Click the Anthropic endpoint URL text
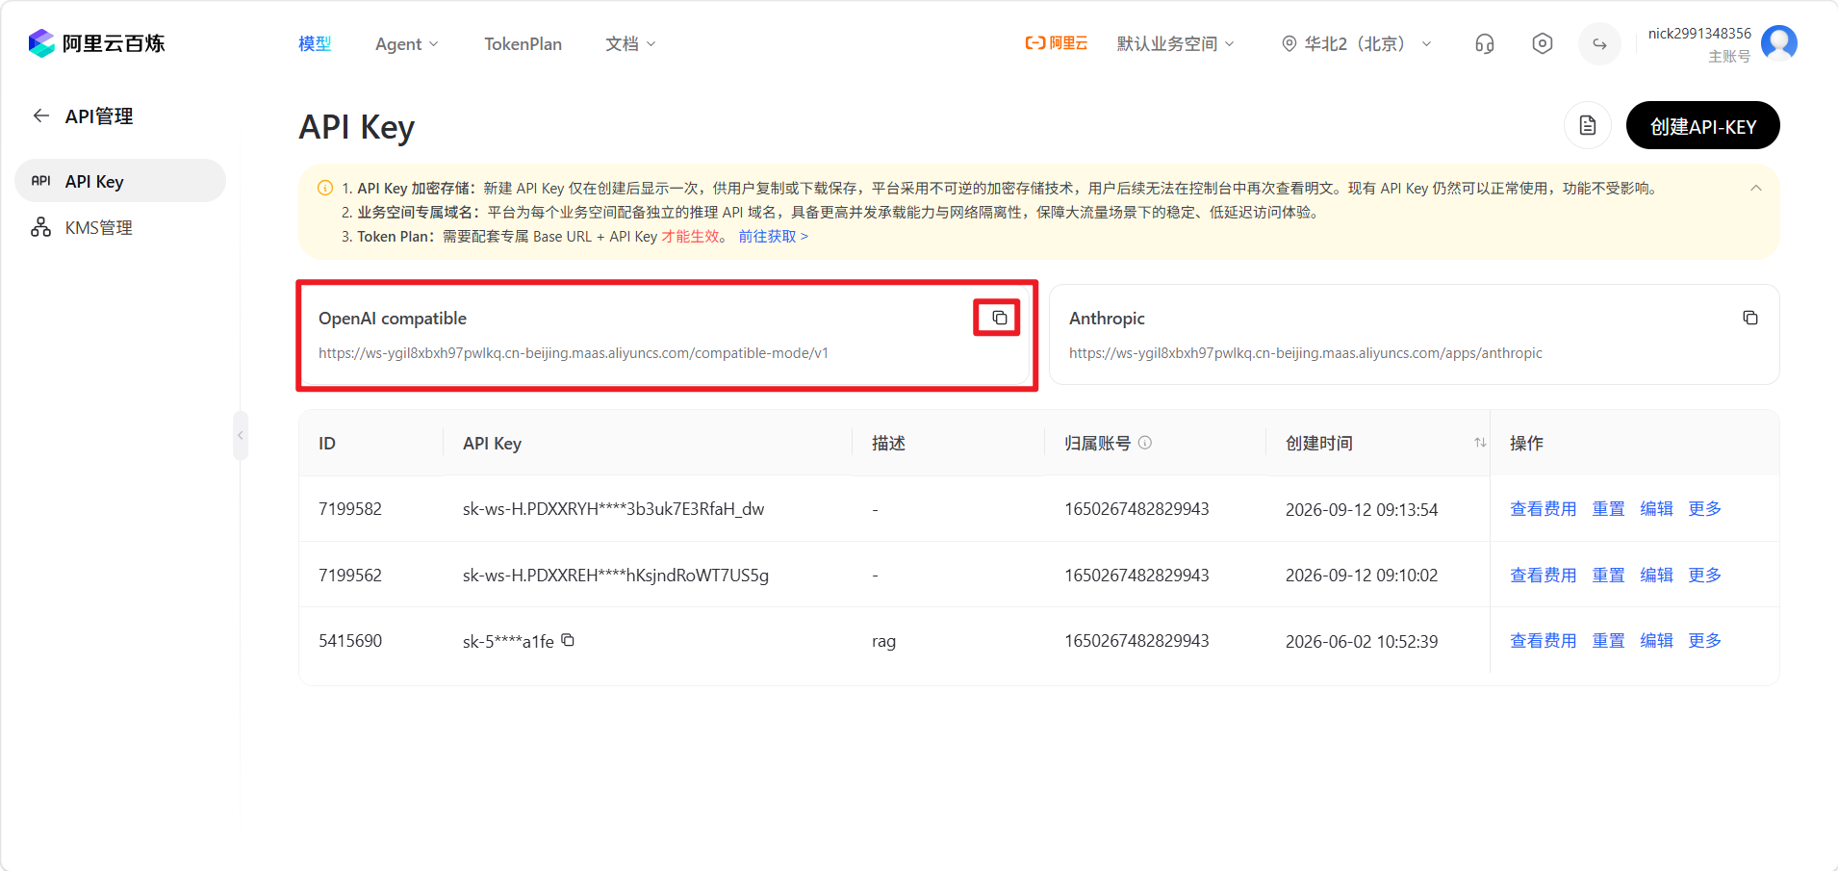This screenshot has width=1838, height=871. (x=1306, y=353)
